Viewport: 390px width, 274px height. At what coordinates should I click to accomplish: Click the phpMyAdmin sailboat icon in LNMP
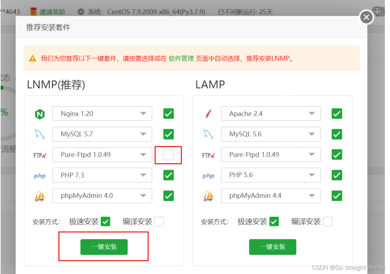click(40, 196)
